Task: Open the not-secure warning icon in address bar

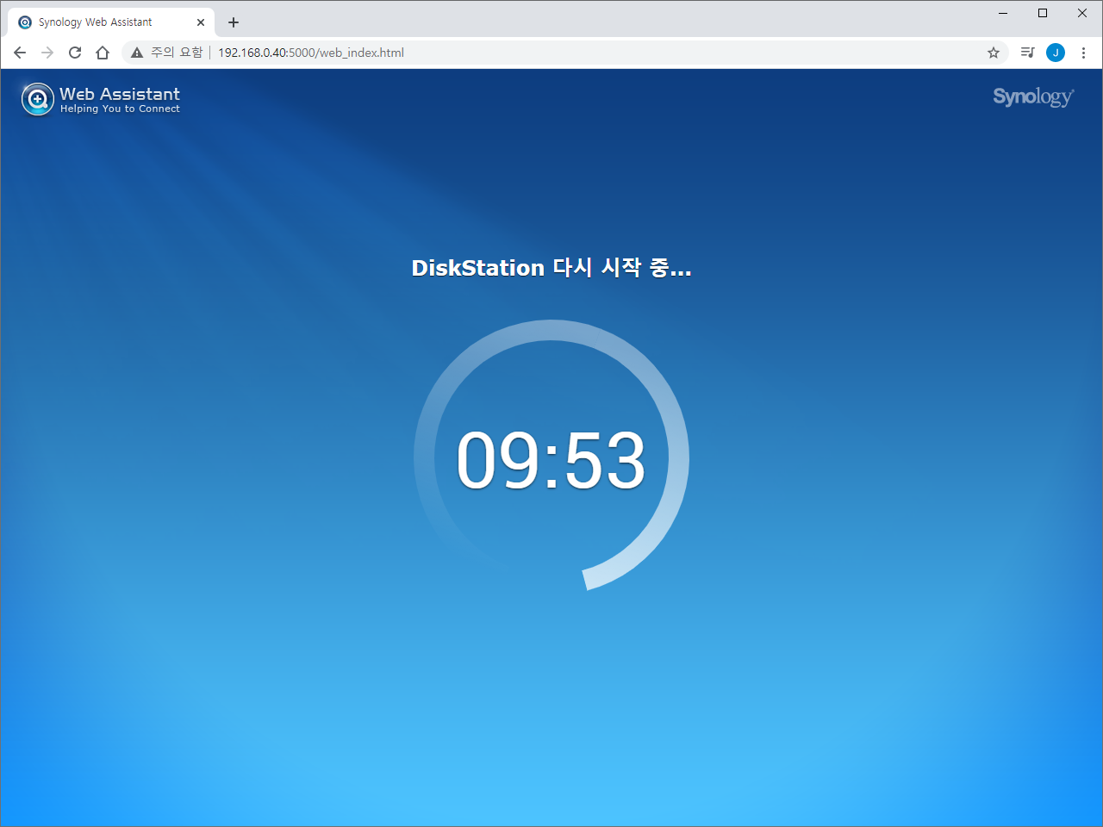Action: (137, 53)
